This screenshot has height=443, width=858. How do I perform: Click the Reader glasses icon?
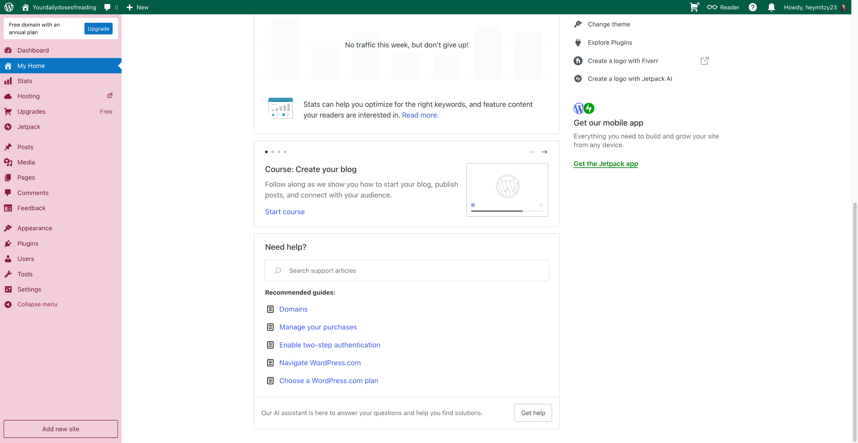click(x=712, y=7)
